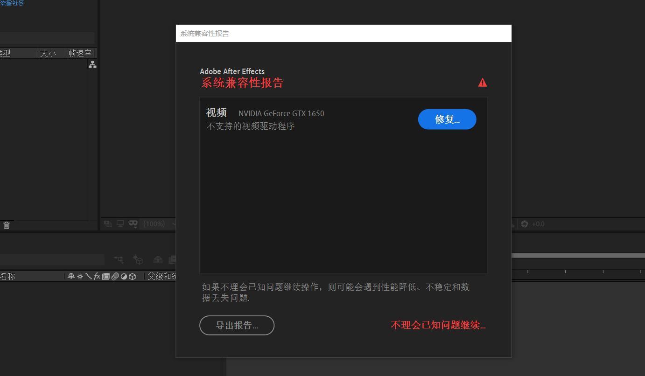Sort project items by 帧速率 column
Viewport: 645px width, 376px height.
pyautogui.click(x=80, y=54)
